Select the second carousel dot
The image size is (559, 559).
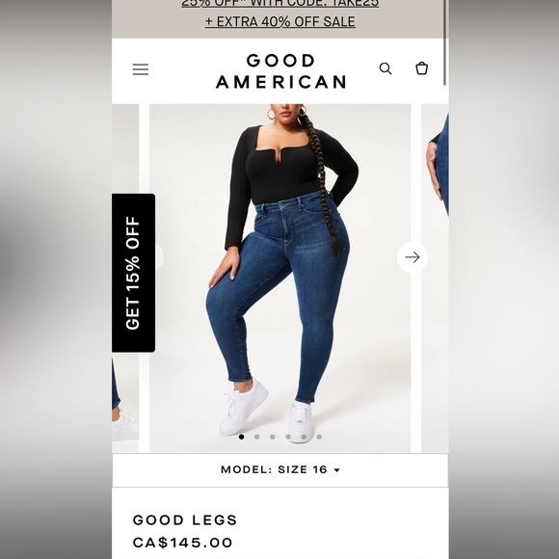[x=257, y=437]
